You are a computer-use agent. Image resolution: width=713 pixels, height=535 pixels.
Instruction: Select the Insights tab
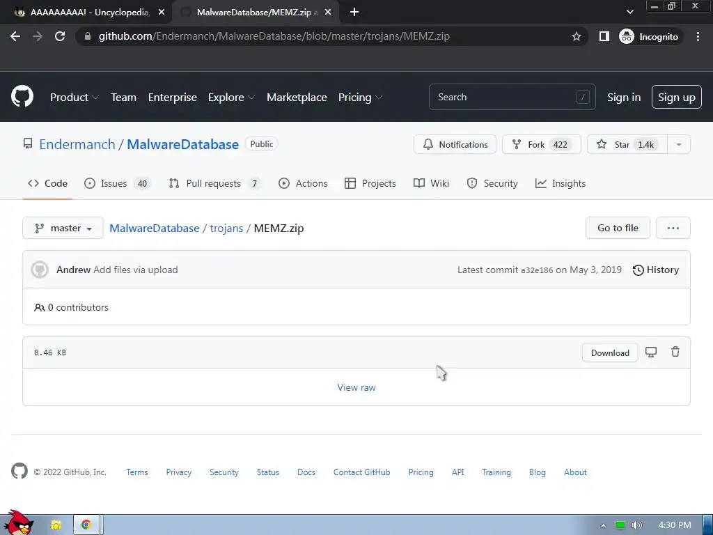pos(561,183)
